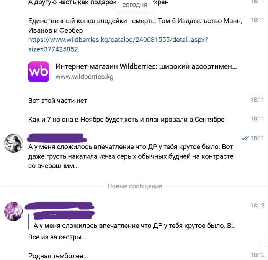This screenshot has height=260, width=268.
Task: Select the message about Ноябре and Сентябре
Action: [x=126, y=119]
